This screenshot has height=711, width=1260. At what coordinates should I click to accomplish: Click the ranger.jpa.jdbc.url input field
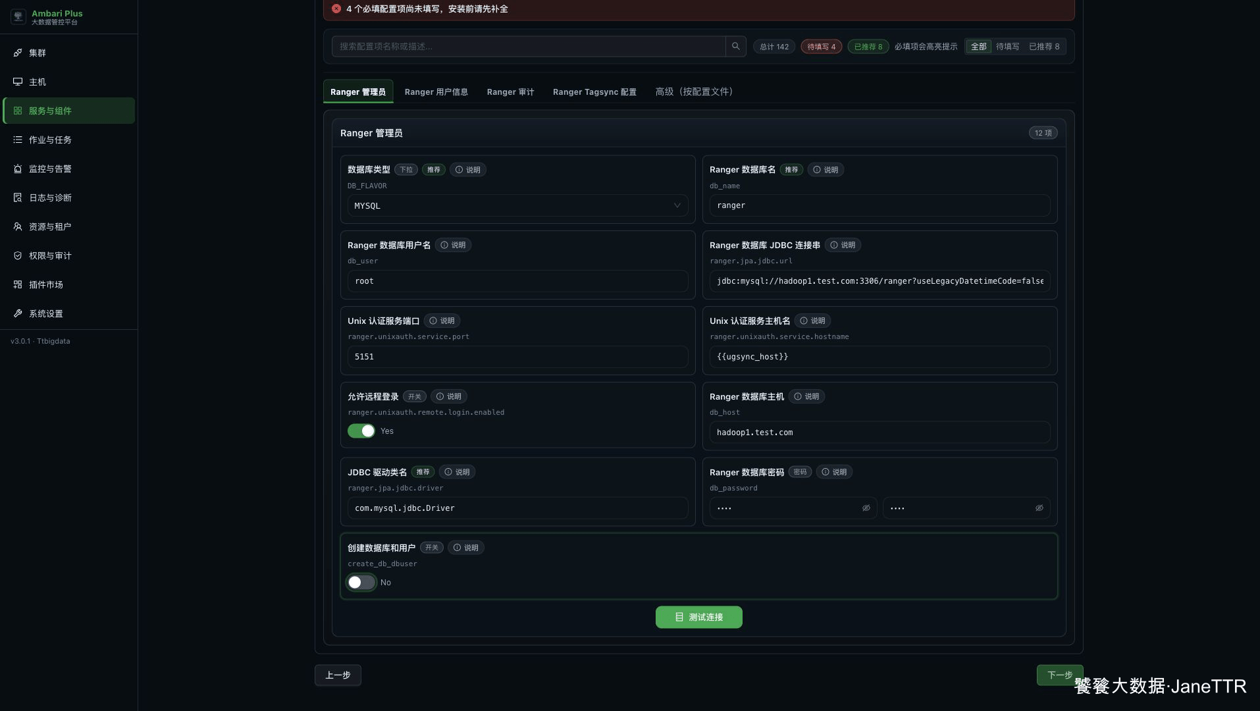(879, 281)
